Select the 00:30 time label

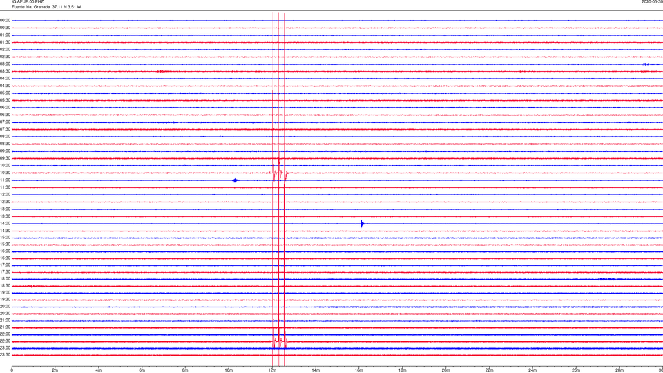click(5, 28)
